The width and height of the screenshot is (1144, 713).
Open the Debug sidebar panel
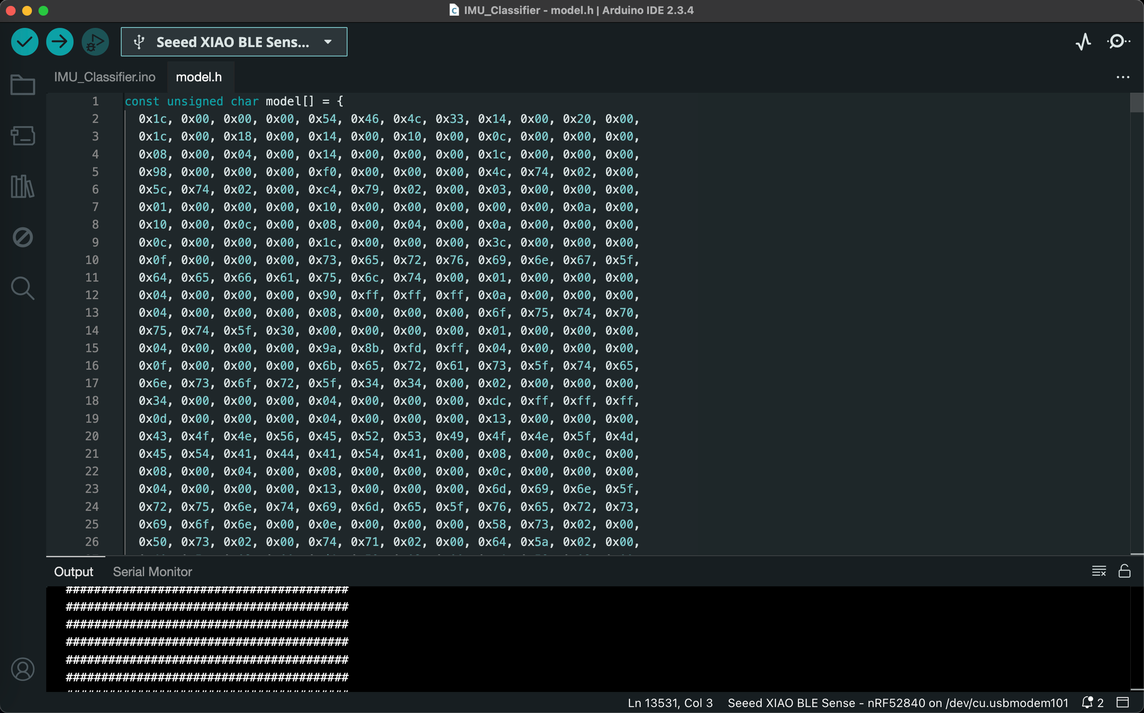23,237
